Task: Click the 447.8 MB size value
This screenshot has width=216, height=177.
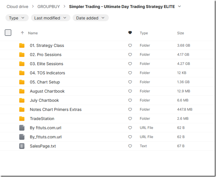Action: [185, 110]
